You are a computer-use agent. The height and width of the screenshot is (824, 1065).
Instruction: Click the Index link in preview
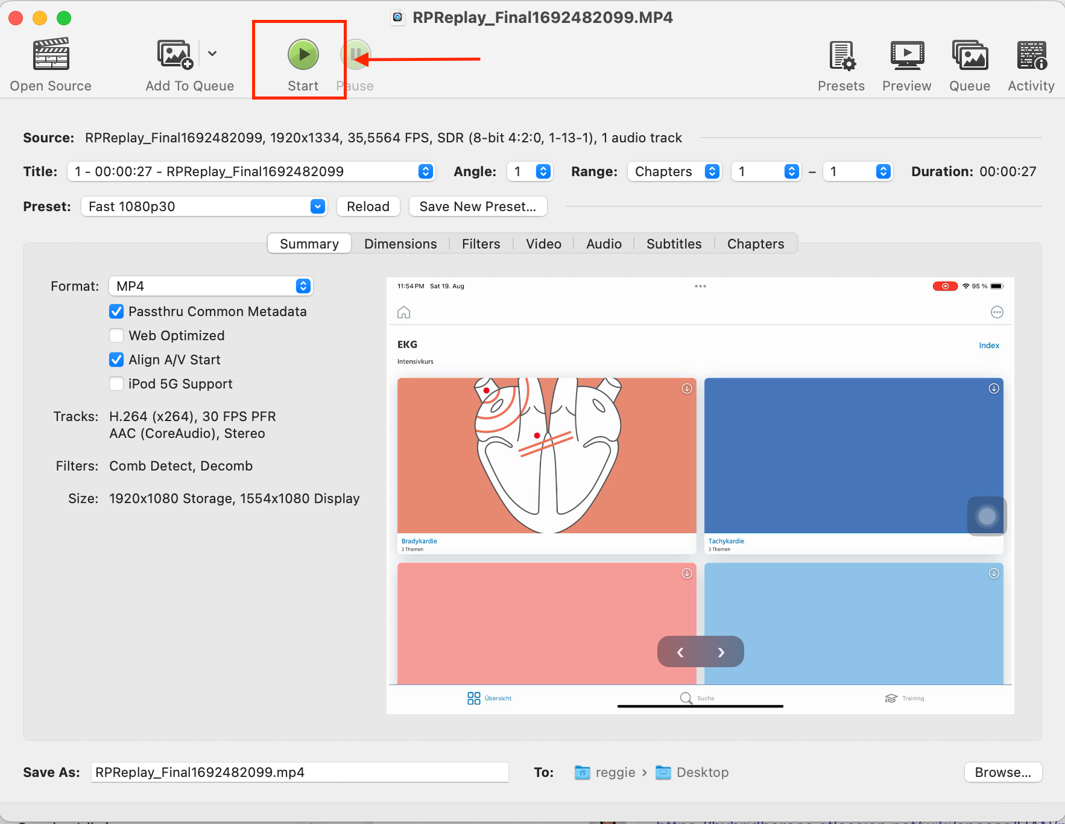[x=989, y=346]
